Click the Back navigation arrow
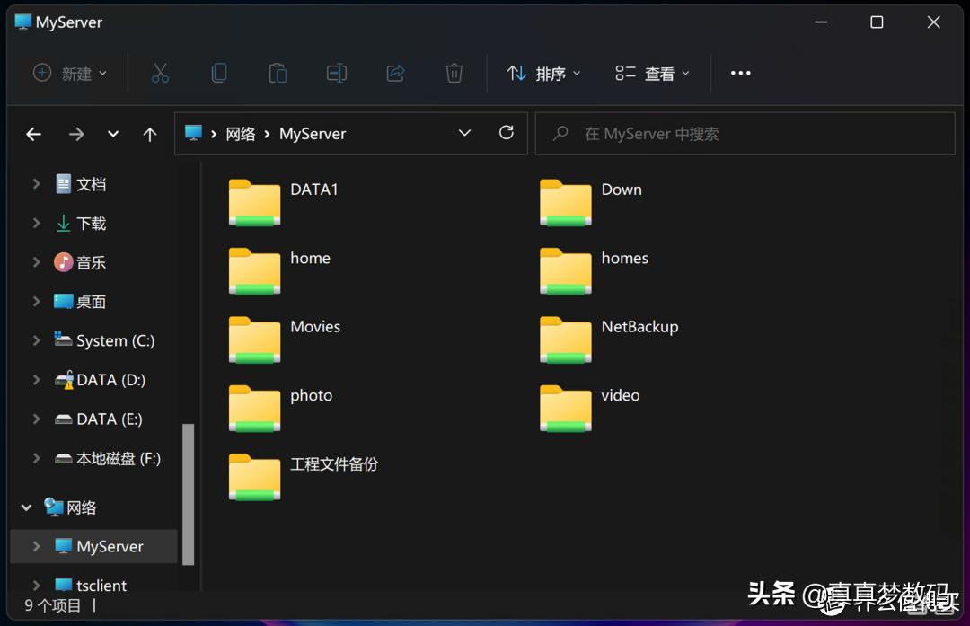The width and height of the screenshot is (970, 626). [33, 133]
